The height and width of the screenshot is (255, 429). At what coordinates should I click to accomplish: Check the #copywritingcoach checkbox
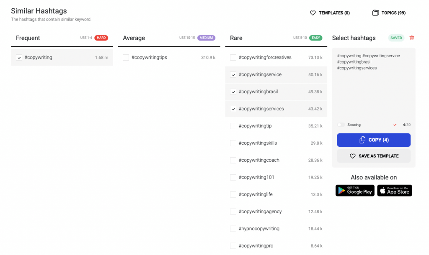point(233,160)
